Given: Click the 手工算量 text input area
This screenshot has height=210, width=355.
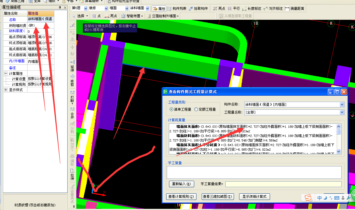Looking at the screenshot, I should [254, 172].
